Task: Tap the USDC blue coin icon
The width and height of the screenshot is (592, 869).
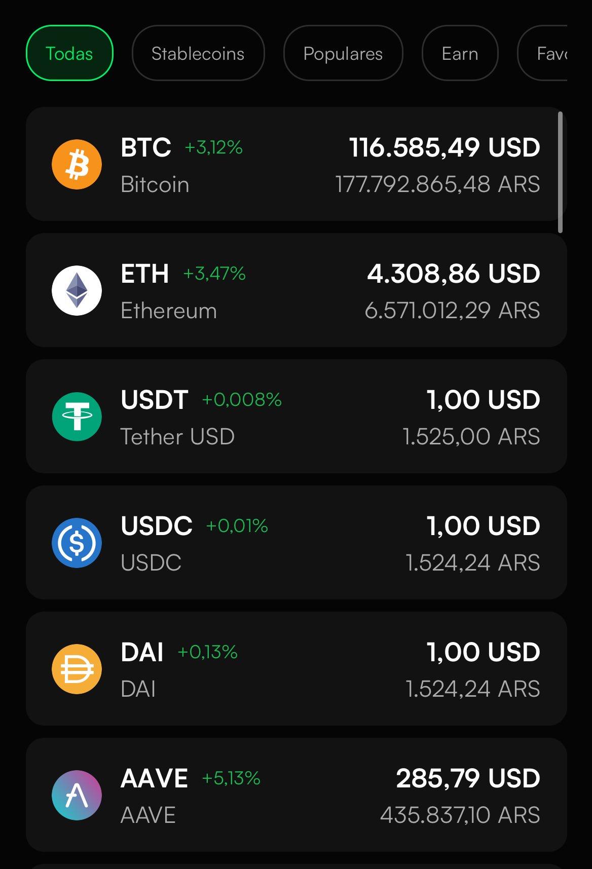Action: pos(77,543)
